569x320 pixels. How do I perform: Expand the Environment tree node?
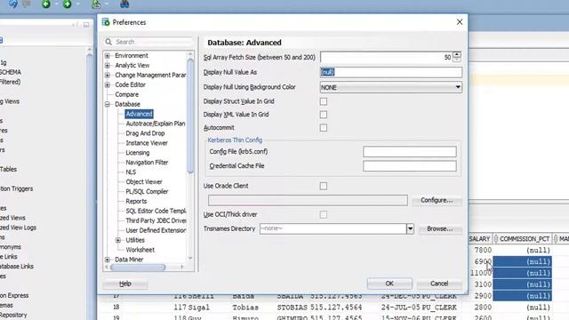point(108,56)
